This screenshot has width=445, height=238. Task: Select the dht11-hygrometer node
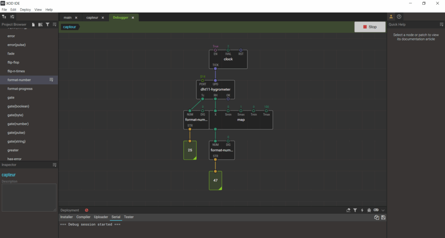[x=216, y=89]
